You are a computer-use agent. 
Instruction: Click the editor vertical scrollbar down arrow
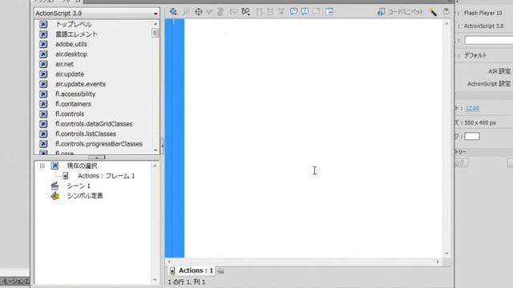point(446,254)
